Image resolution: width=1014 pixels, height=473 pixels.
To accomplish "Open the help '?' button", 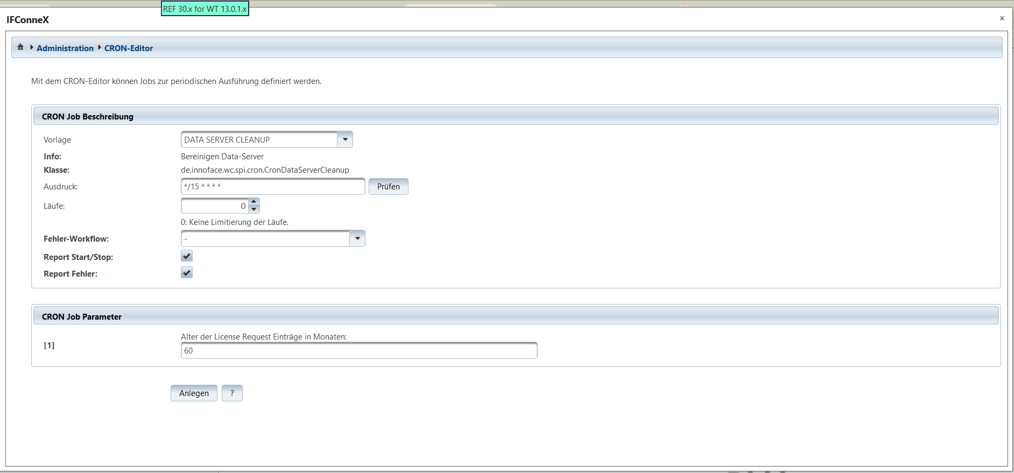I will (232, 393).
